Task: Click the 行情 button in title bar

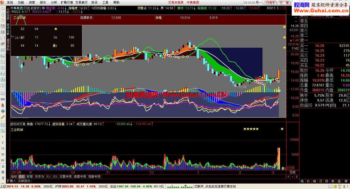Action: pos(284,3)
